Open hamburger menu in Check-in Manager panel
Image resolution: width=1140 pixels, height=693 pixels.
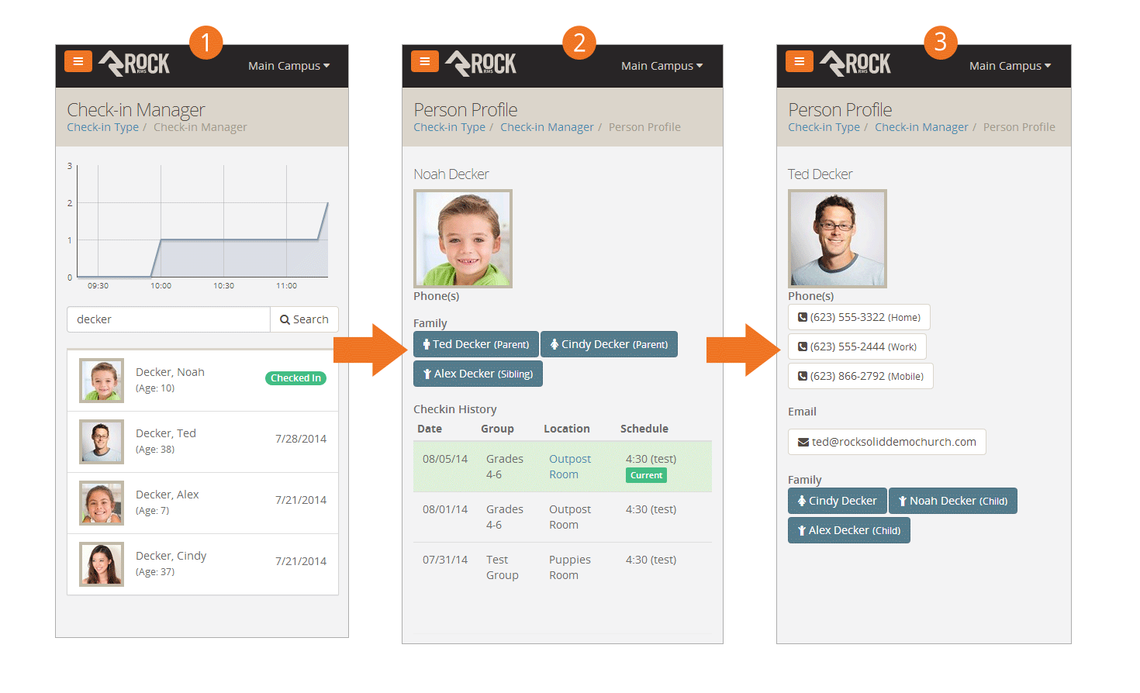[78, 61]
